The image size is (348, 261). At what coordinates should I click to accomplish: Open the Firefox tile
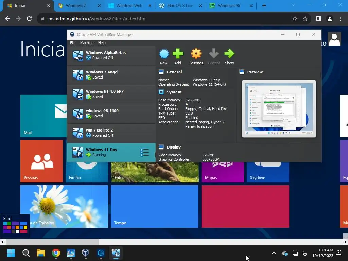point(87,172)
